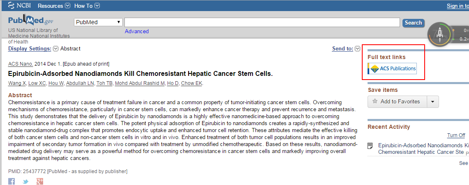Click the blue Search button
This screenshot has width=469, height=185.
(x=414, y=23)
